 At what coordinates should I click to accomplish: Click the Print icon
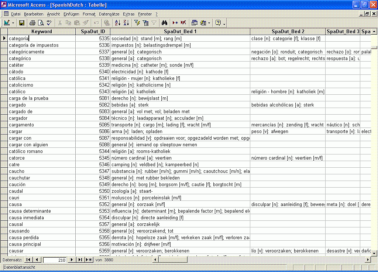coord(32,23)
